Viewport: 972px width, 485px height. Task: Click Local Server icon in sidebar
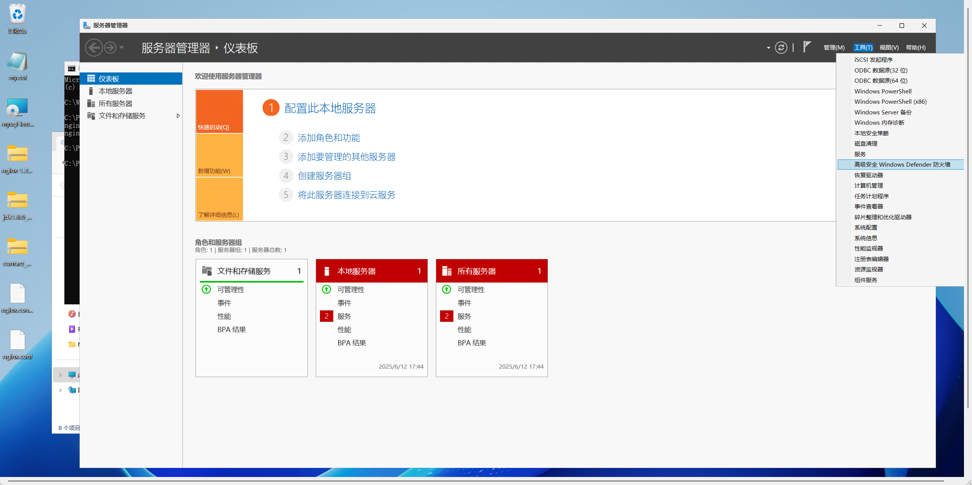point(91,91)
